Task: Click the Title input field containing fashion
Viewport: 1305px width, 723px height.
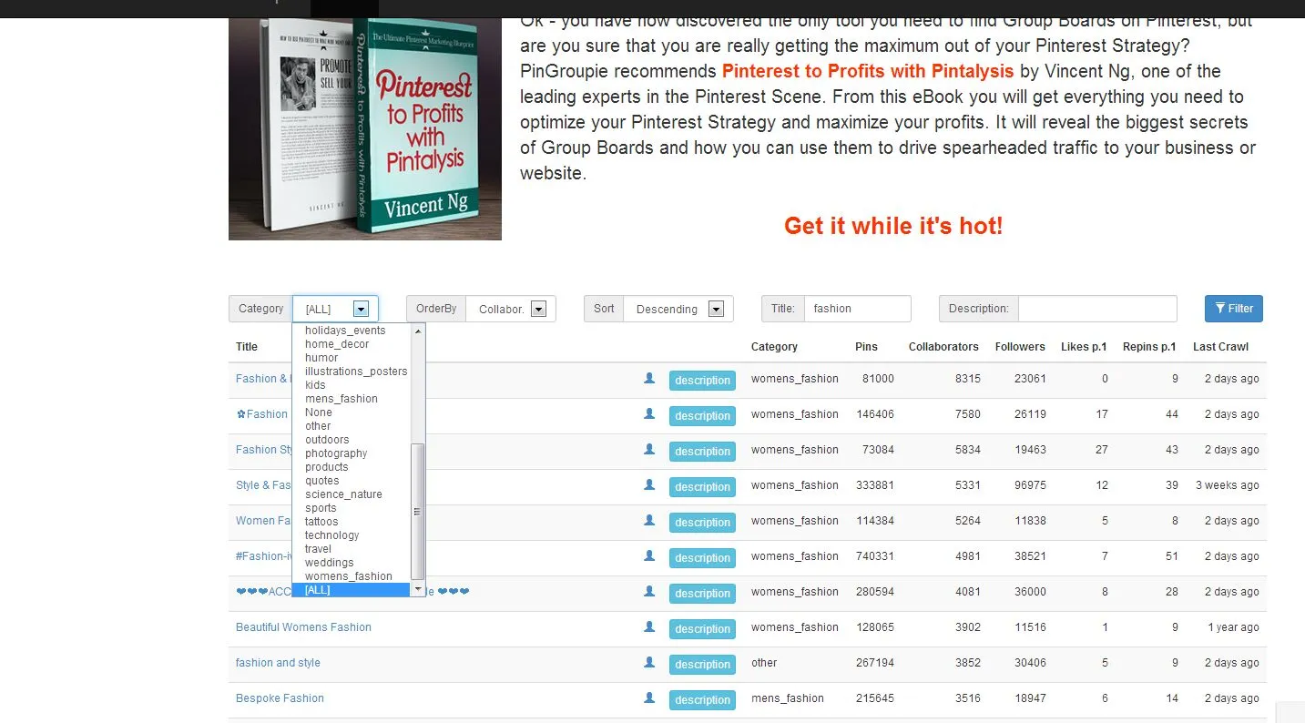Action: pyautogui.click(x=857, y=309)
